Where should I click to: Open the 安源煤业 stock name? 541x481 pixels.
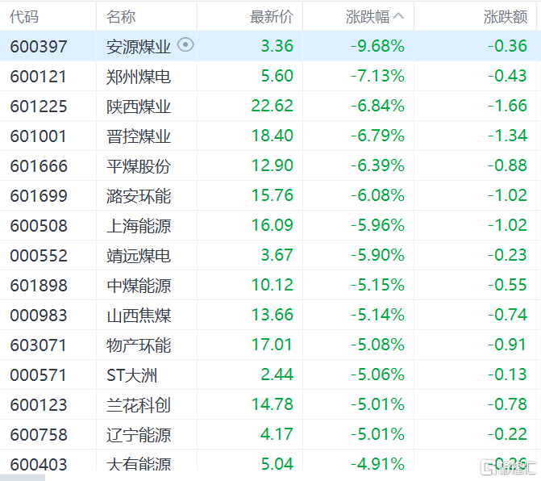pyautogui.click(x=139, y=47)
